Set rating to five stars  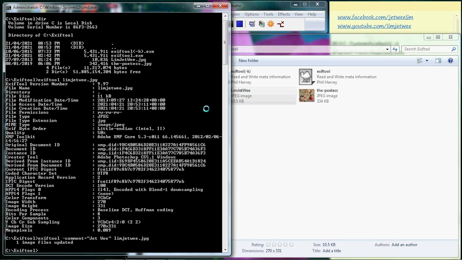point(291,245)
